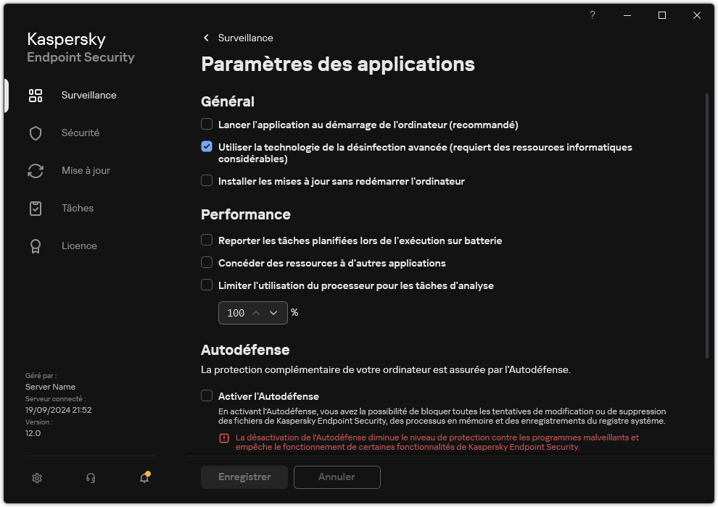Click the Sécurité shield icon
The height and width of the screenshot is (507, 718).
click(36, 133)
